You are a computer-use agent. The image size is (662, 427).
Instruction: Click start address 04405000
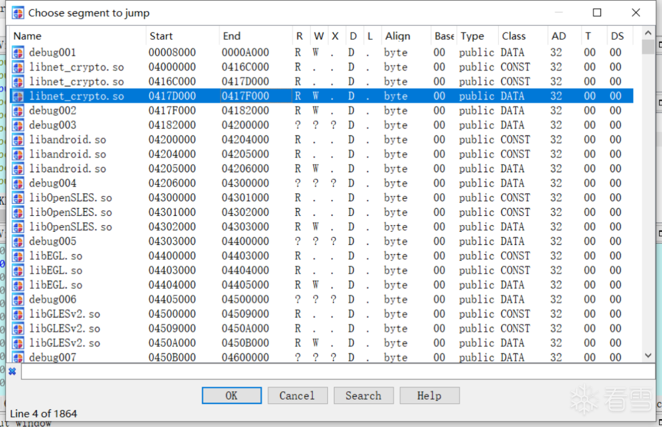point(172,300)
